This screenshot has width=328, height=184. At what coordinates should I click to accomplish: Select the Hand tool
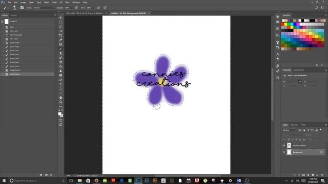click(x=60, y=98)
